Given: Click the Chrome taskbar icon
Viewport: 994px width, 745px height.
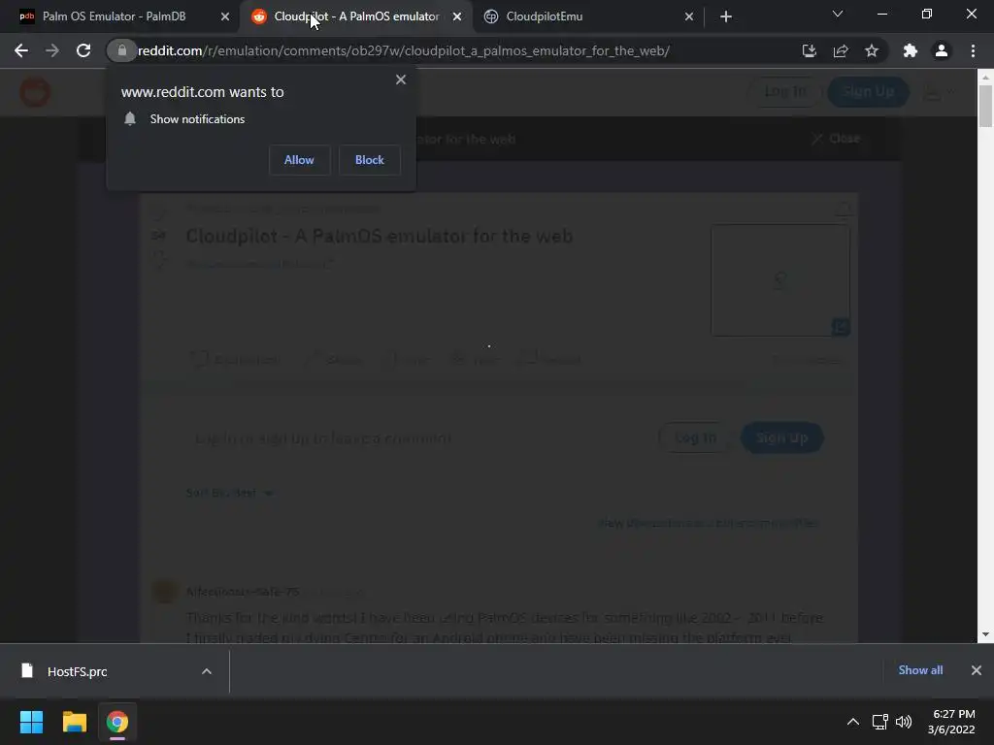Looking at the screenshot, I should pos(117,722).
